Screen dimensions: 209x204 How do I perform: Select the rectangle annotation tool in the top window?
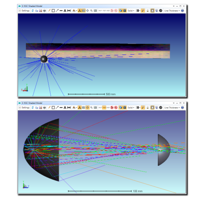(53, 10)
